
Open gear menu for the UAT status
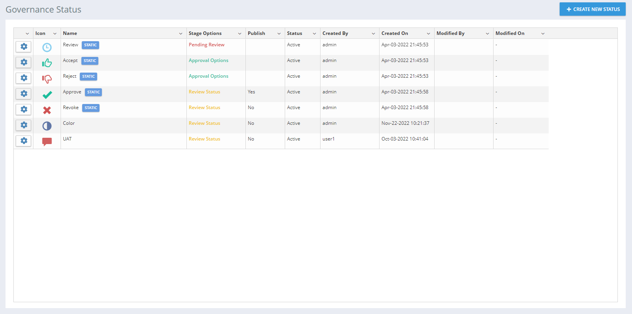(24, 141)
